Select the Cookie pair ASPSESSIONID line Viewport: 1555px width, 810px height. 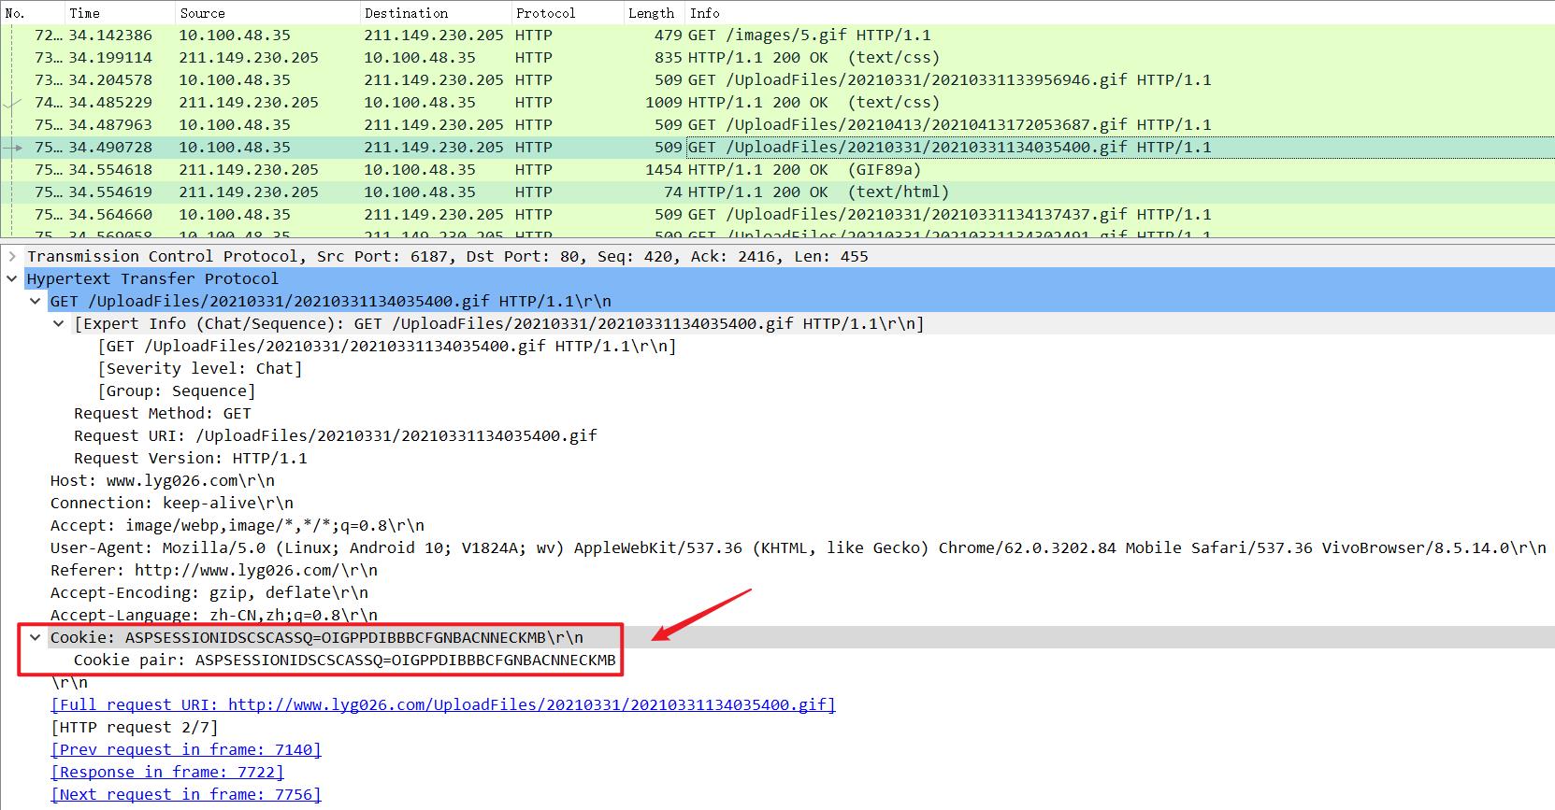pos(345,660)
